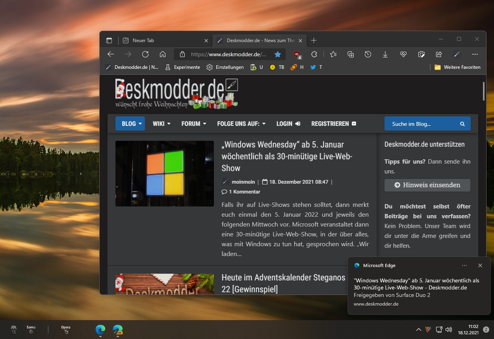Click www.deskmodder.de in the notification
Image resolution: width=494 pixels, height=339 pixels.
[376, 304]
